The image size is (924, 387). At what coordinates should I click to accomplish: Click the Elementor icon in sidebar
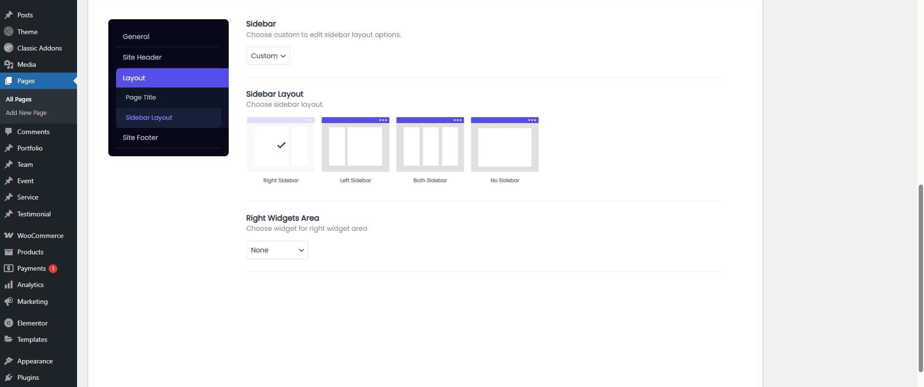(9, 323)
